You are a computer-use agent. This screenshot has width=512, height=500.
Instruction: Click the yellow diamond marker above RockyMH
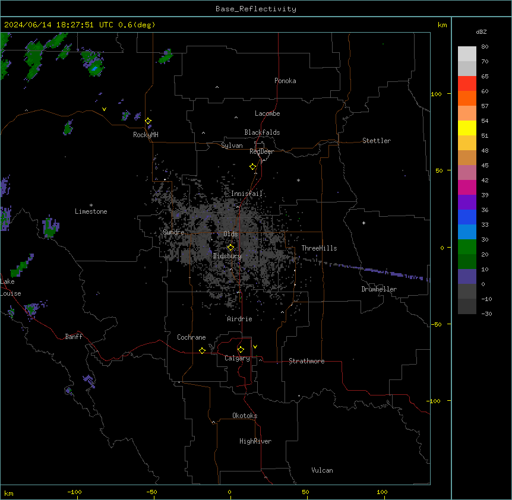click(x=148, y=121)
